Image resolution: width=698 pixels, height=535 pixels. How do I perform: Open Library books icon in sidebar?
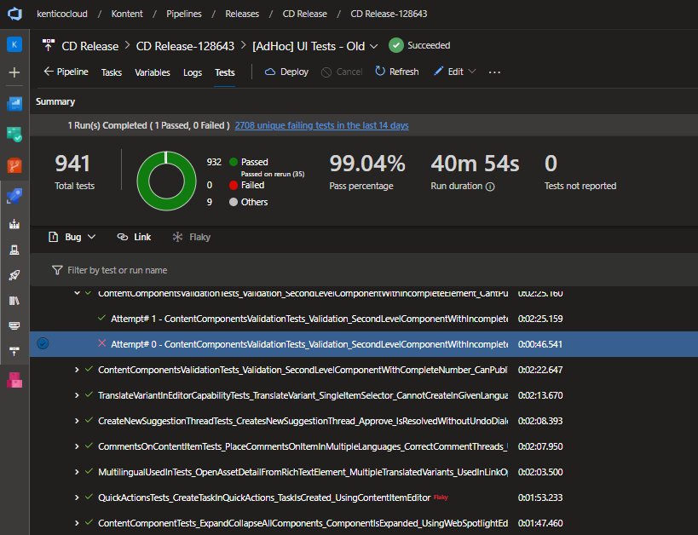tap(14, 301)
